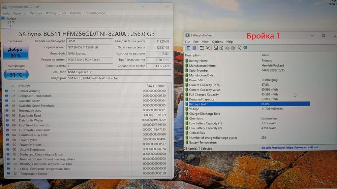This screenshot has width=337, height=189.
Task: Click Find magnifier toolbar icon
Action: tap(239, 48)
